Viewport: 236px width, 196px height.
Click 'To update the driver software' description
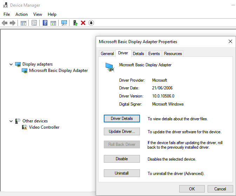(184, 132)
